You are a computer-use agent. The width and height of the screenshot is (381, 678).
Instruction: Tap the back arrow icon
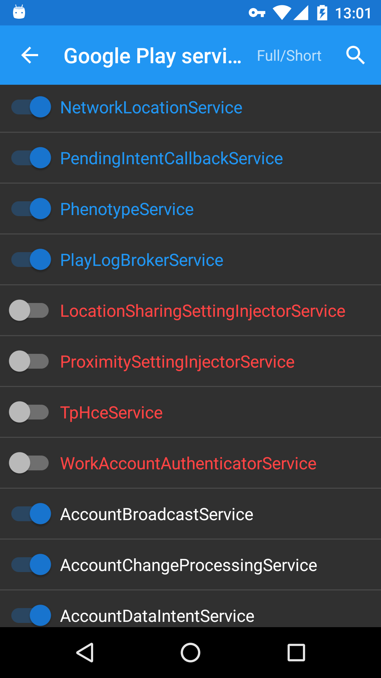(x=30, y=55)
